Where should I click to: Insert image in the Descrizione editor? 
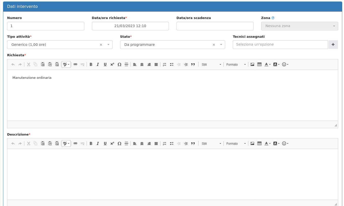click(x=252, y=144)
